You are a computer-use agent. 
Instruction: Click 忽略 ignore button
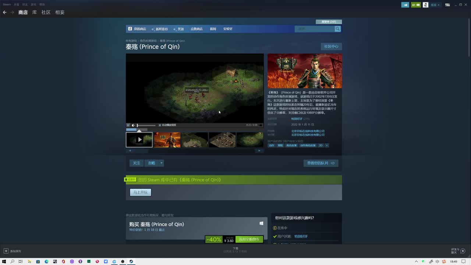click(152, 163)
